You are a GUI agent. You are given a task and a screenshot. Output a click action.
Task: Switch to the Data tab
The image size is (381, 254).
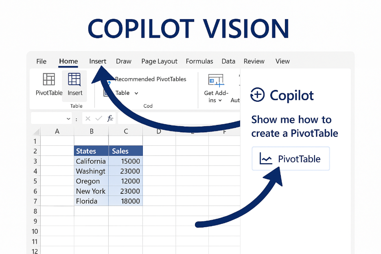tap(228, 61)
